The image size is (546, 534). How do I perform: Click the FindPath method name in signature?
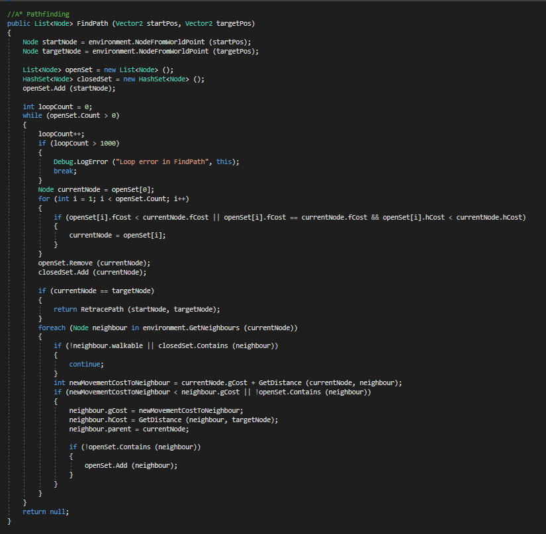pos(93,23)
